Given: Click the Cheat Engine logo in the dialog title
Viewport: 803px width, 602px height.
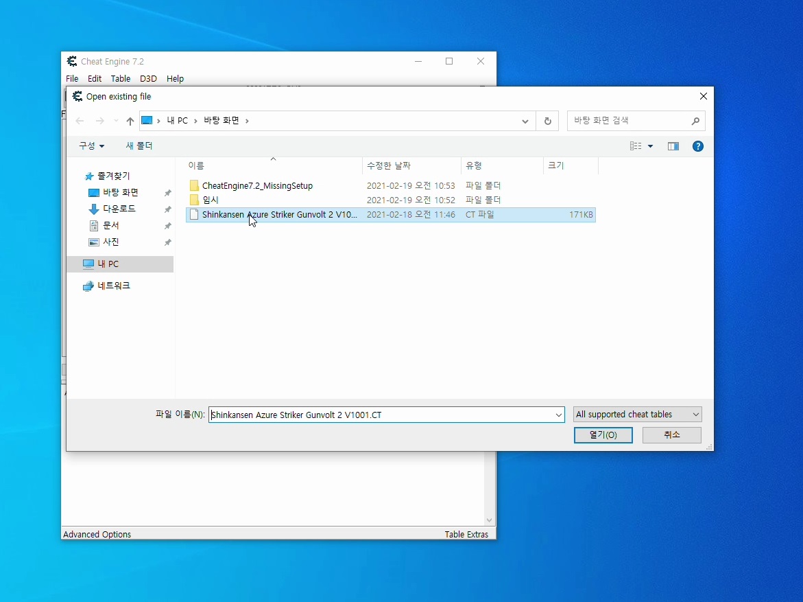Looking at the screenshot, I should click(77, 96).
